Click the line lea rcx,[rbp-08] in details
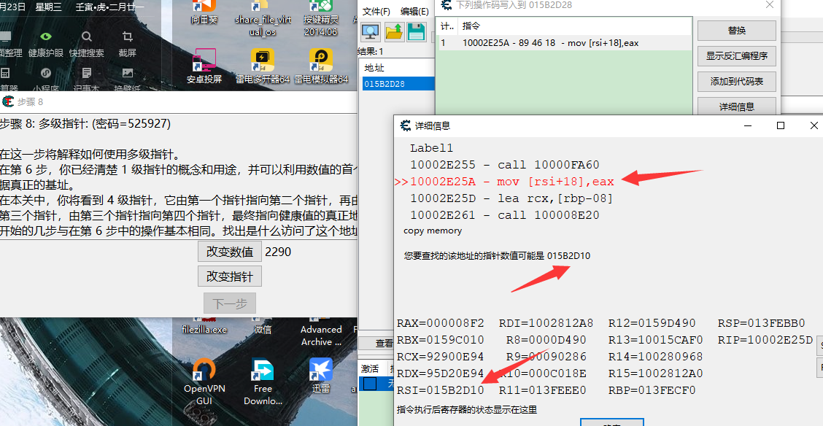 click(x=511, y=198)
